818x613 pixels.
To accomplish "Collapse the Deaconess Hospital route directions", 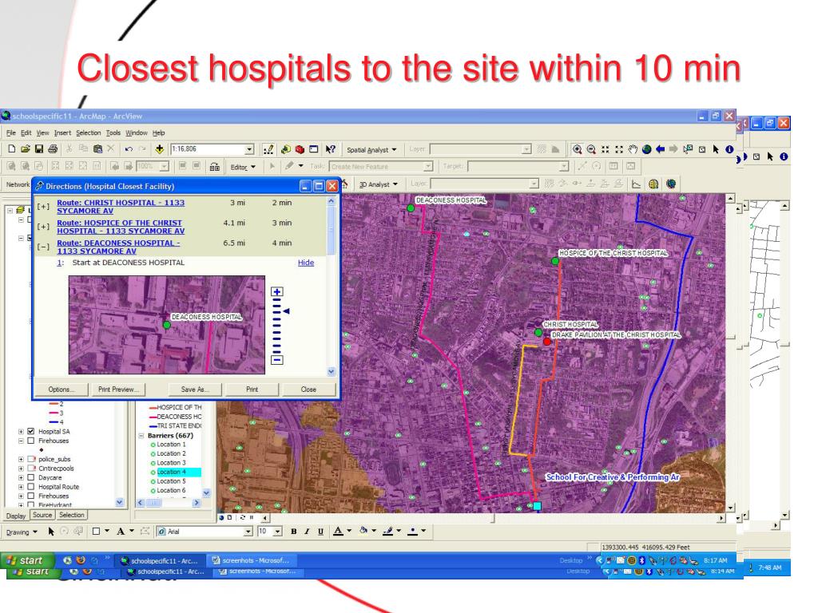I will 43,247.
